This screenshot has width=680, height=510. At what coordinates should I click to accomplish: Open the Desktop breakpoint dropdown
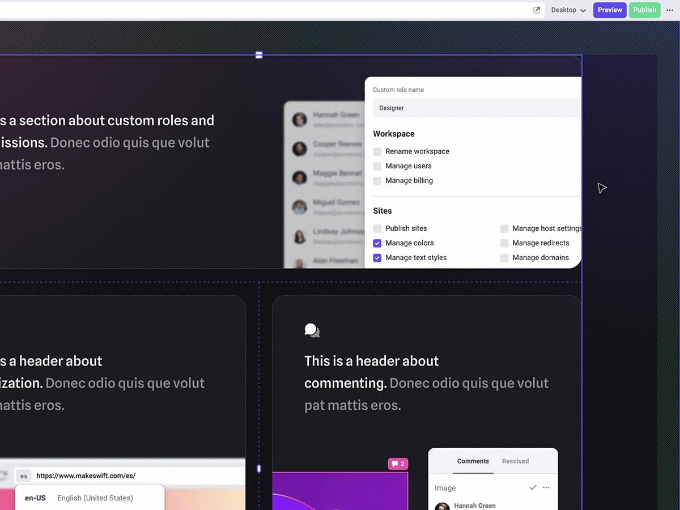coord(568,10)
